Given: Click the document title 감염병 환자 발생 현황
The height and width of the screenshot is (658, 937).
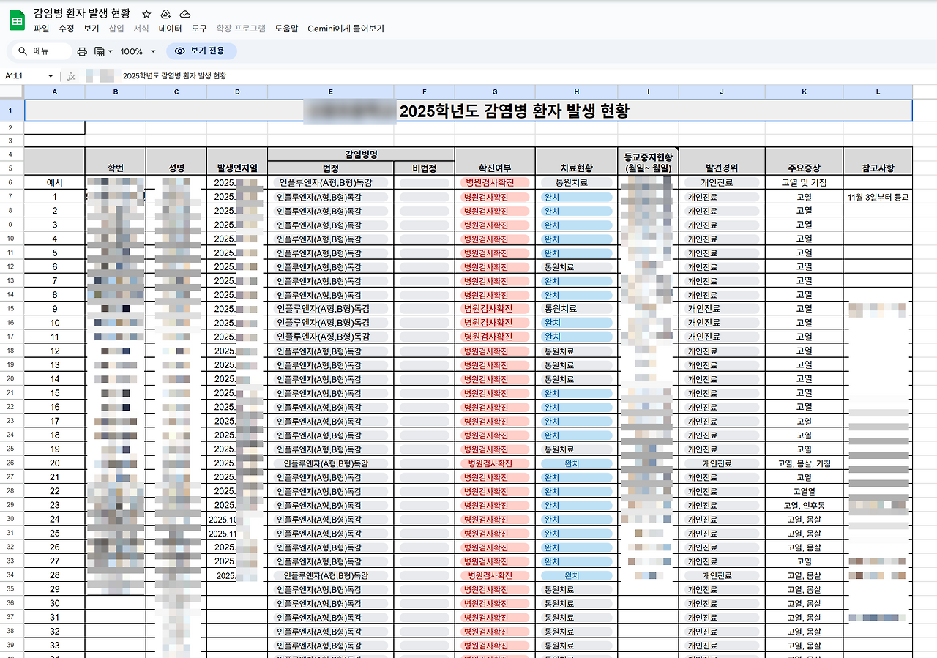Looking at the screenshot, I should (x=81, y=14).
